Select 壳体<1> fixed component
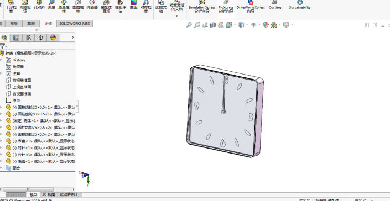 (x=40, y=120)
